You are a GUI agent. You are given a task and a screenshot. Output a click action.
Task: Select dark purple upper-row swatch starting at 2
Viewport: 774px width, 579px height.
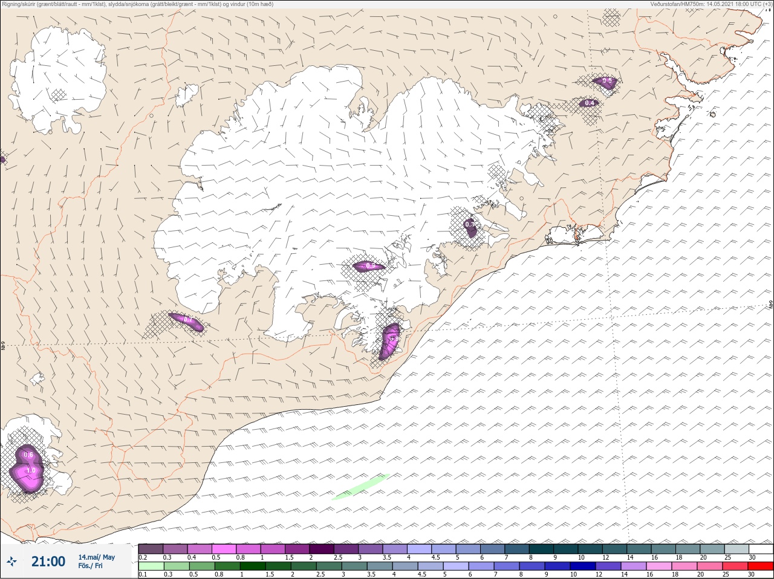322,549
